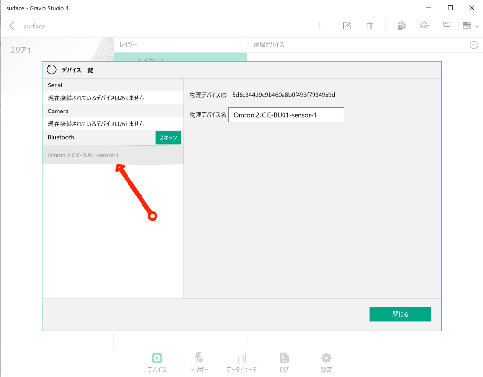This screenshot has width=483, height=377.
Task: Click the スキャン Bluetooth scan button
Action: tap(168, 138)
